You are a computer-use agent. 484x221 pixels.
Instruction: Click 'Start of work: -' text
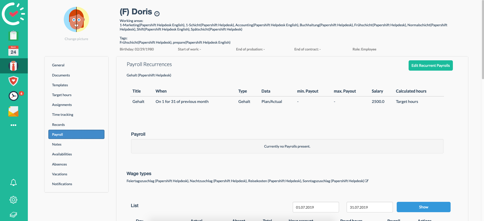pos(190,49)
